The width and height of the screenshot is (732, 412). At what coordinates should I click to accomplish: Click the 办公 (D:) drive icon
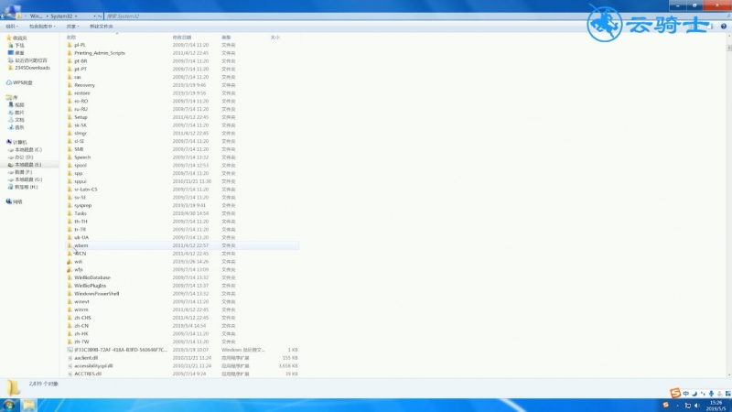[11, 157]
